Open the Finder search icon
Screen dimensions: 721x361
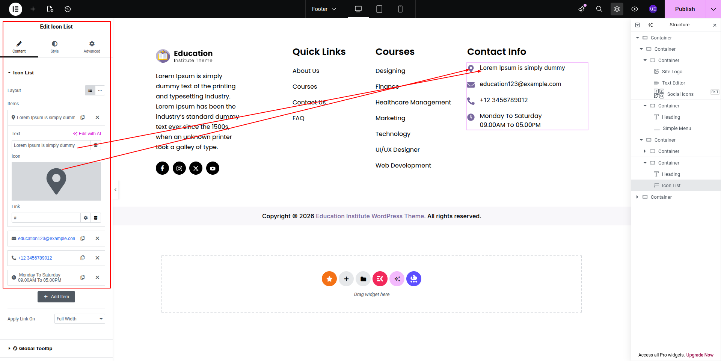(599, 9)
